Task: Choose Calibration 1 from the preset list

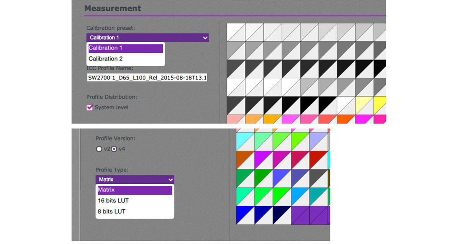Action: pos(125,48)
